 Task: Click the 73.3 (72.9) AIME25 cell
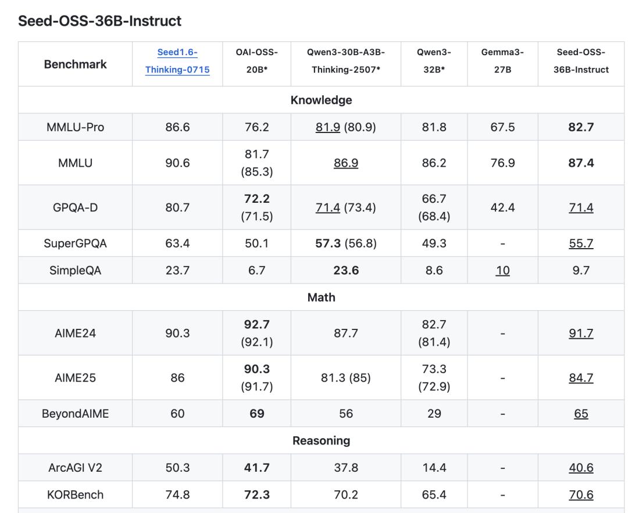[x=434, y=378]
